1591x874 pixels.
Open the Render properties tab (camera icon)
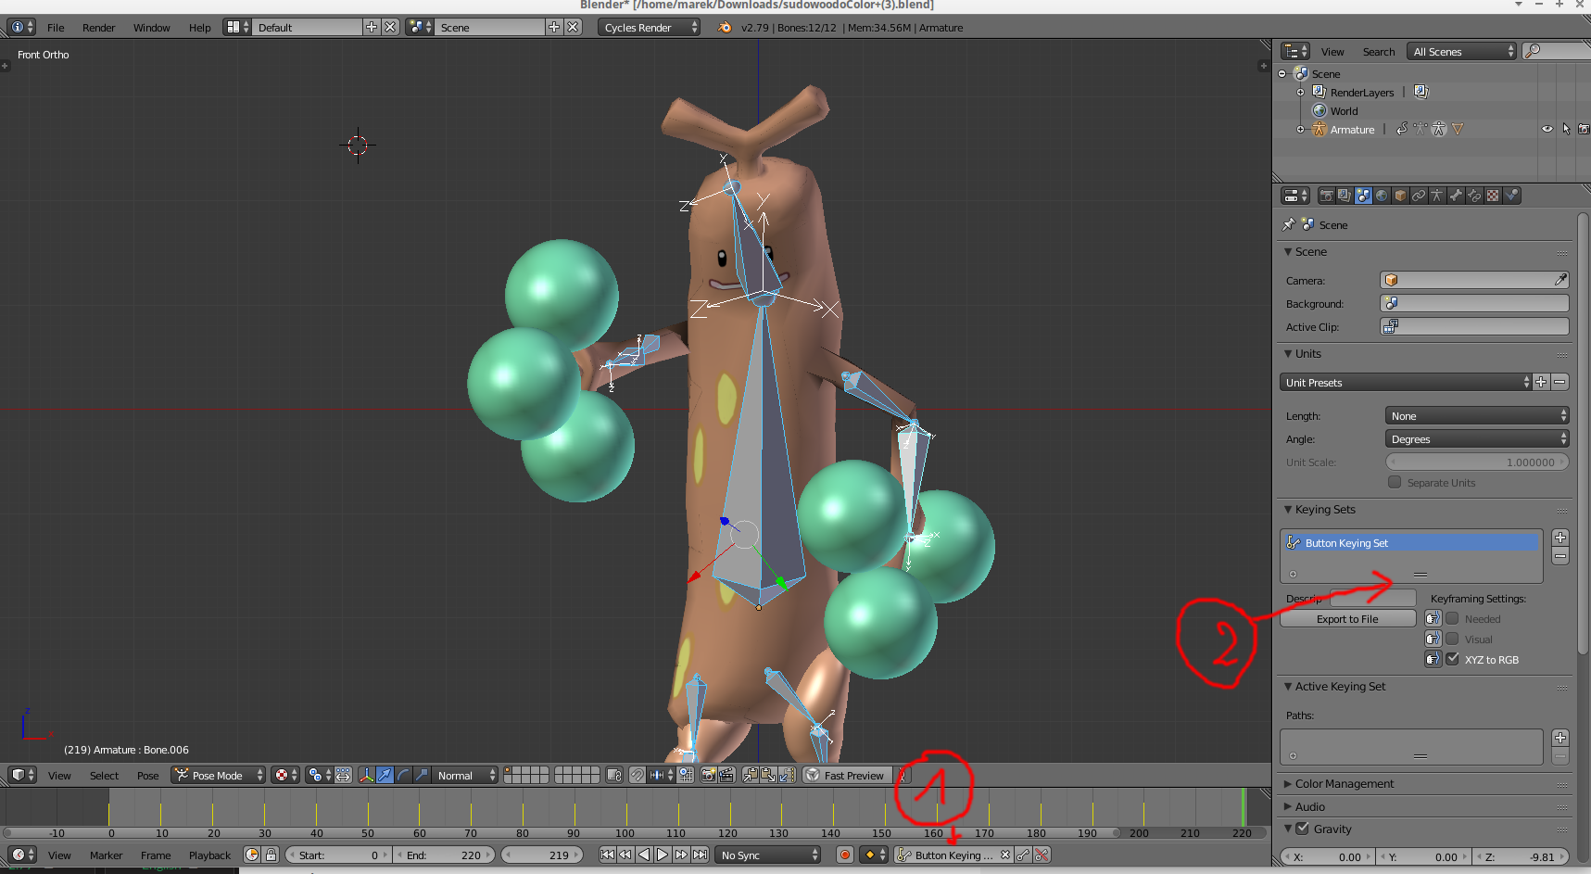1326,196
